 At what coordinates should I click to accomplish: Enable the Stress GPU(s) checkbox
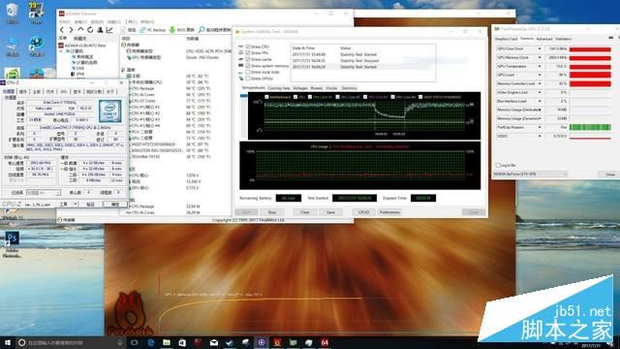248,79
